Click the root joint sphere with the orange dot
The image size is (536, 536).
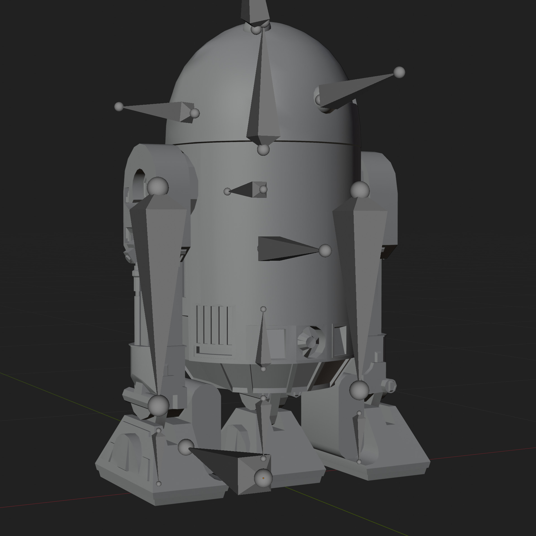[x=263, y=478]
